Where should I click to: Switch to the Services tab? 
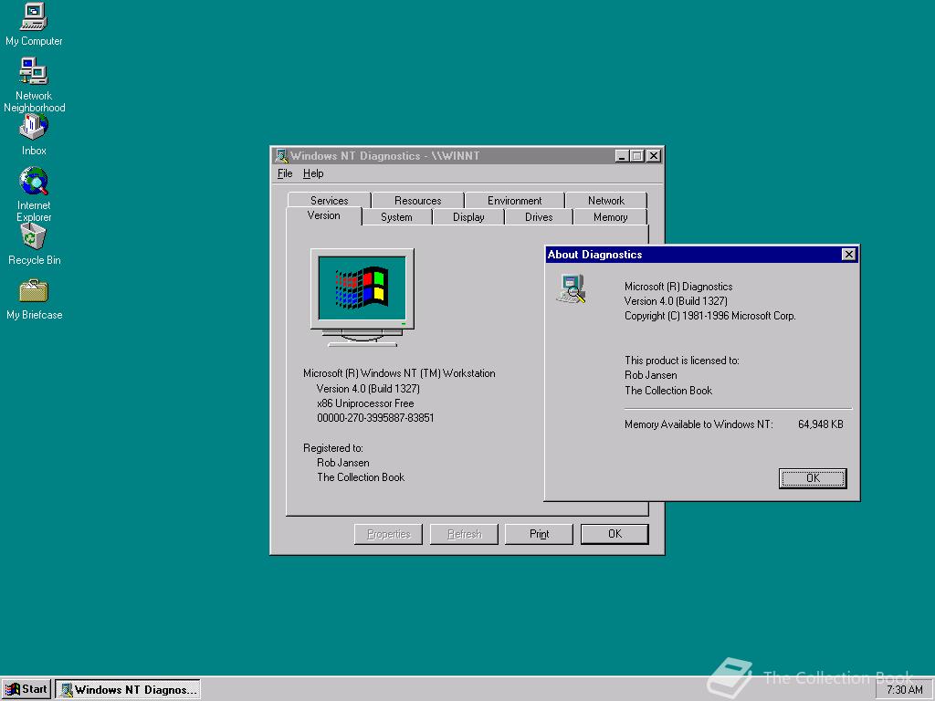click(x=328, y=200)
